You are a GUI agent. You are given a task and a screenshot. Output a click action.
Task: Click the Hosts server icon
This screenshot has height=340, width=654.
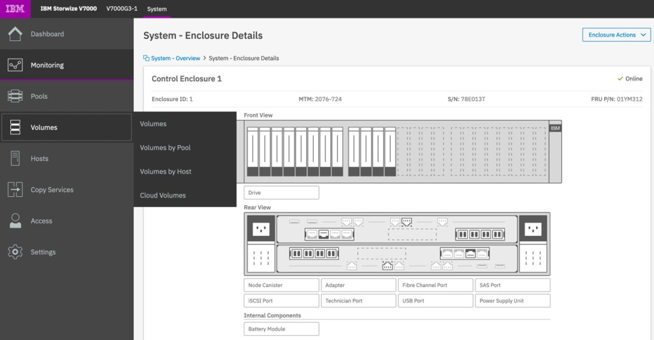15,159
